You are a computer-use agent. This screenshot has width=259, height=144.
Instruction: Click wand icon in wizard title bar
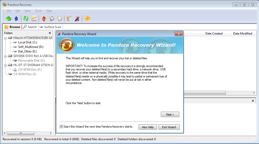(x=59, y=34)
